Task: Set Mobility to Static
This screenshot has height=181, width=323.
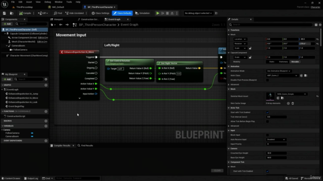Action: [x=272, y=62]
